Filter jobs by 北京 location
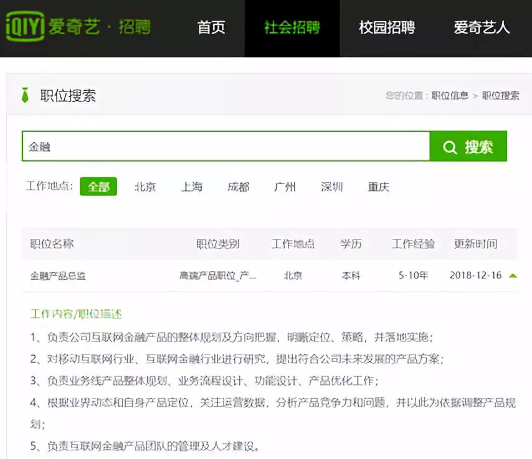Viewport: 532px width, 459px height. pyautogui.click(x=145, y=187)
